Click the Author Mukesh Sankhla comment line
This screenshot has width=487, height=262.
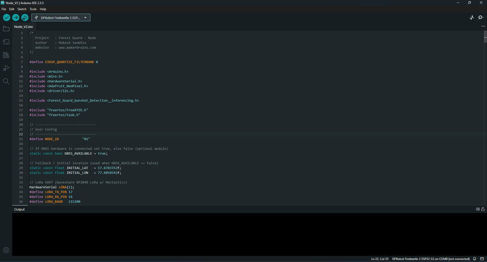tap(60, 43)
